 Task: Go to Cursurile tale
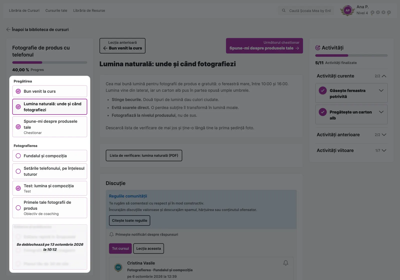tap(56, 10)
